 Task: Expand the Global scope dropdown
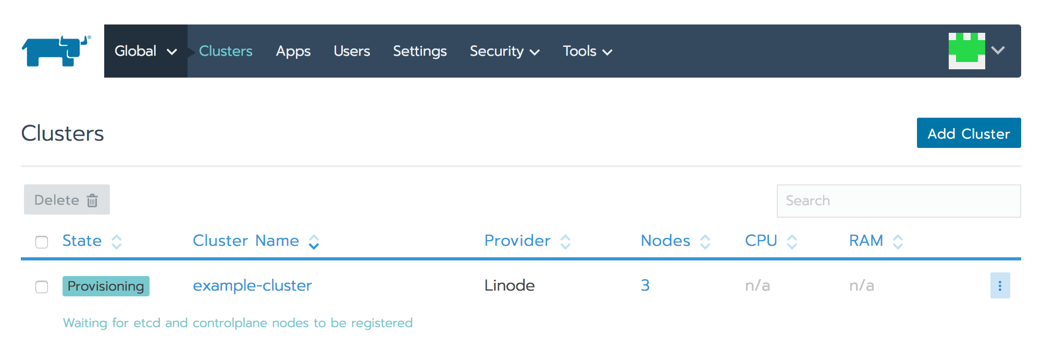click(145, 51)
